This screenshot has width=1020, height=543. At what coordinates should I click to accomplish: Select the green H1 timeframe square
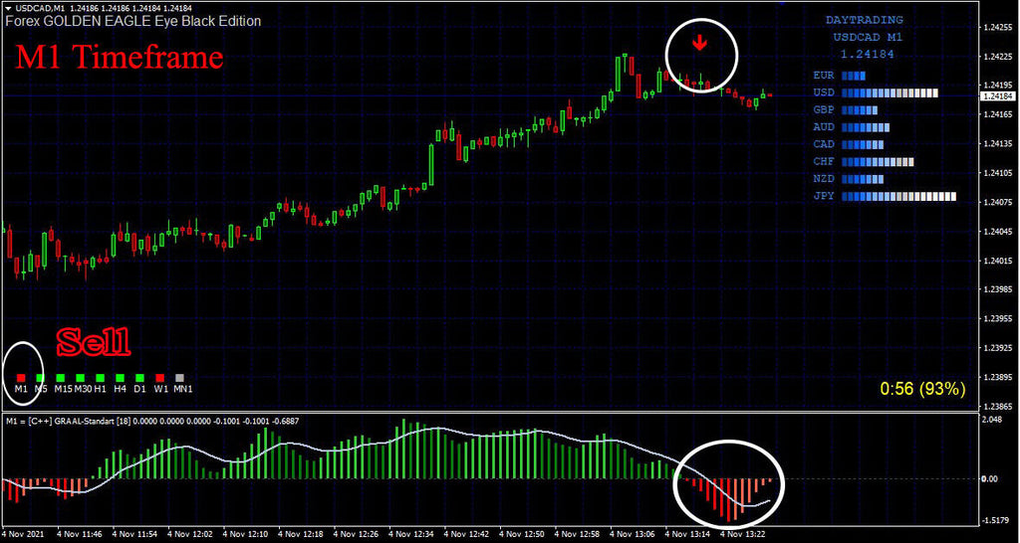click(101, 377)
